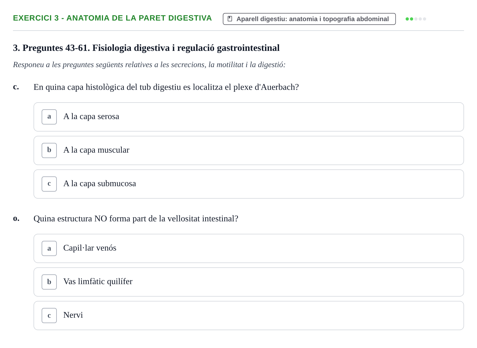Click the book icon in the topic badge

click(x=230, y=19)
